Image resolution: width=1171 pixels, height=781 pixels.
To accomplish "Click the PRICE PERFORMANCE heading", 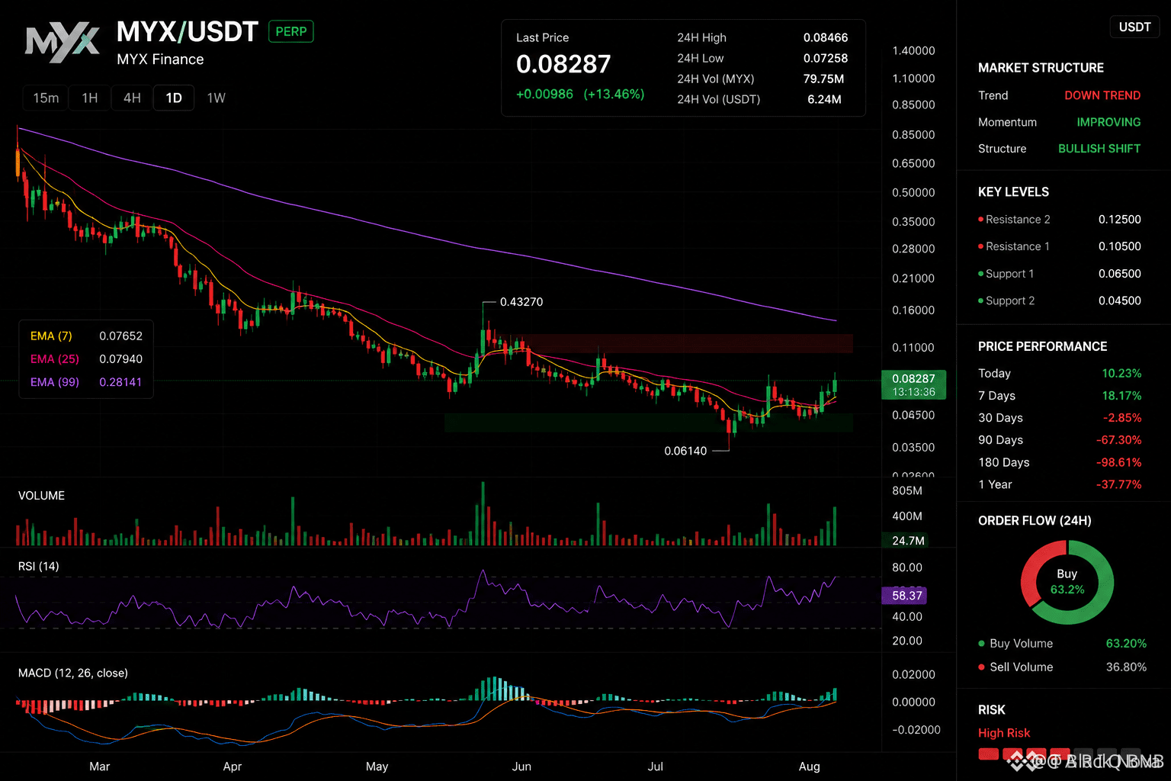I will tap(1042, 346).
